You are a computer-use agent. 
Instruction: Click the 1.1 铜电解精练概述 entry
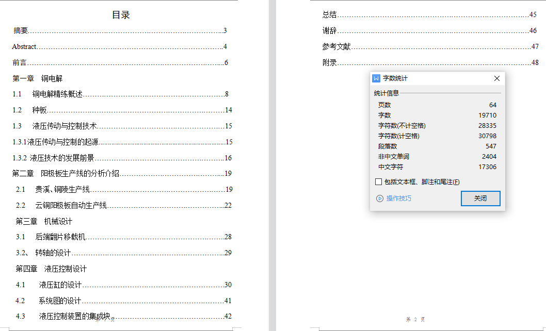pos(57,94)
